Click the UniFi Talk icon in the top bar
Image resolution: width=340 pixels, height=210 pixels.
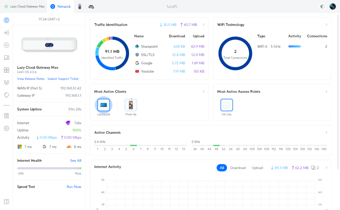coord(80,6)
